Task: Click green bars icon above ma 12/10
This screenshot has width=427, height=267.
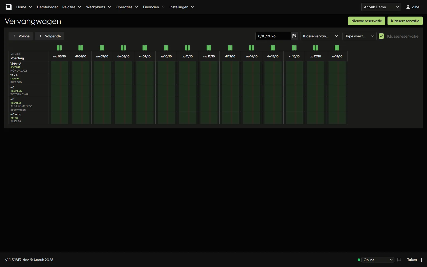Action: click(209, 48)
